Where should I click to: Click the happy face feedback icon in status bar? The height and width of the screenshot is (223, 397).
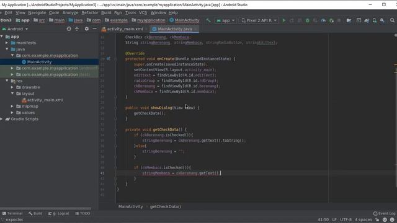click(385, 220)
